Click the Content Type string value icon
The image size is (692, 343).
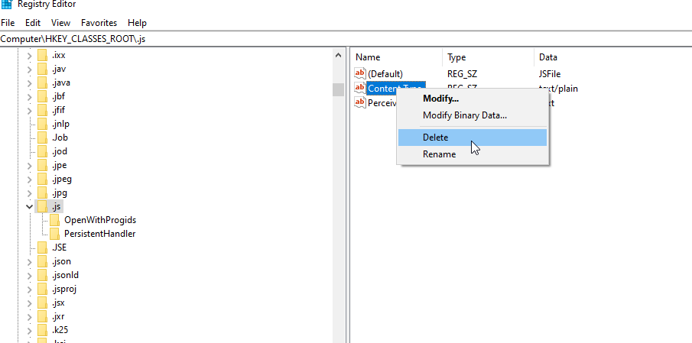tap(361, 88)
